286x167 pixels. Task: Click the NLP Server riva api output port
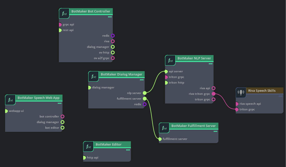click(213, 88)
